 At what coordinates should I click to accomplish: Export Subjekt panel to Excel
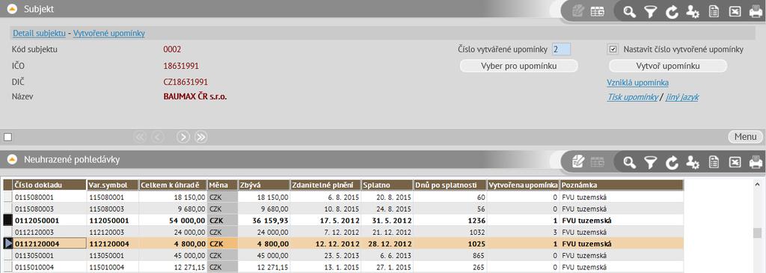[735, 12]
